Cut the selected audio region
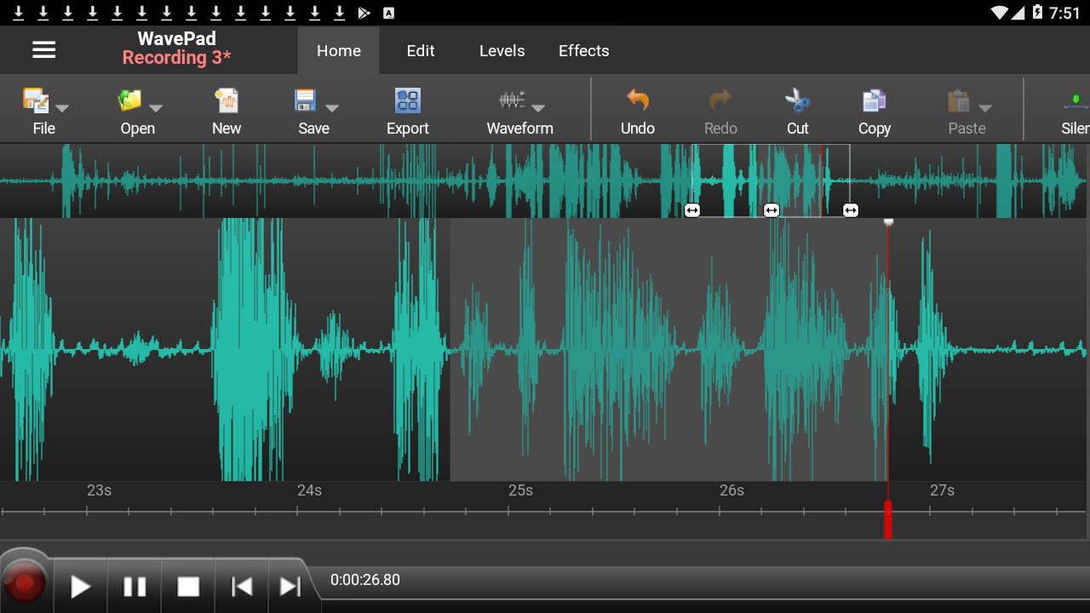Screen dimensions: 1090x613 click(x=797, y=106)
